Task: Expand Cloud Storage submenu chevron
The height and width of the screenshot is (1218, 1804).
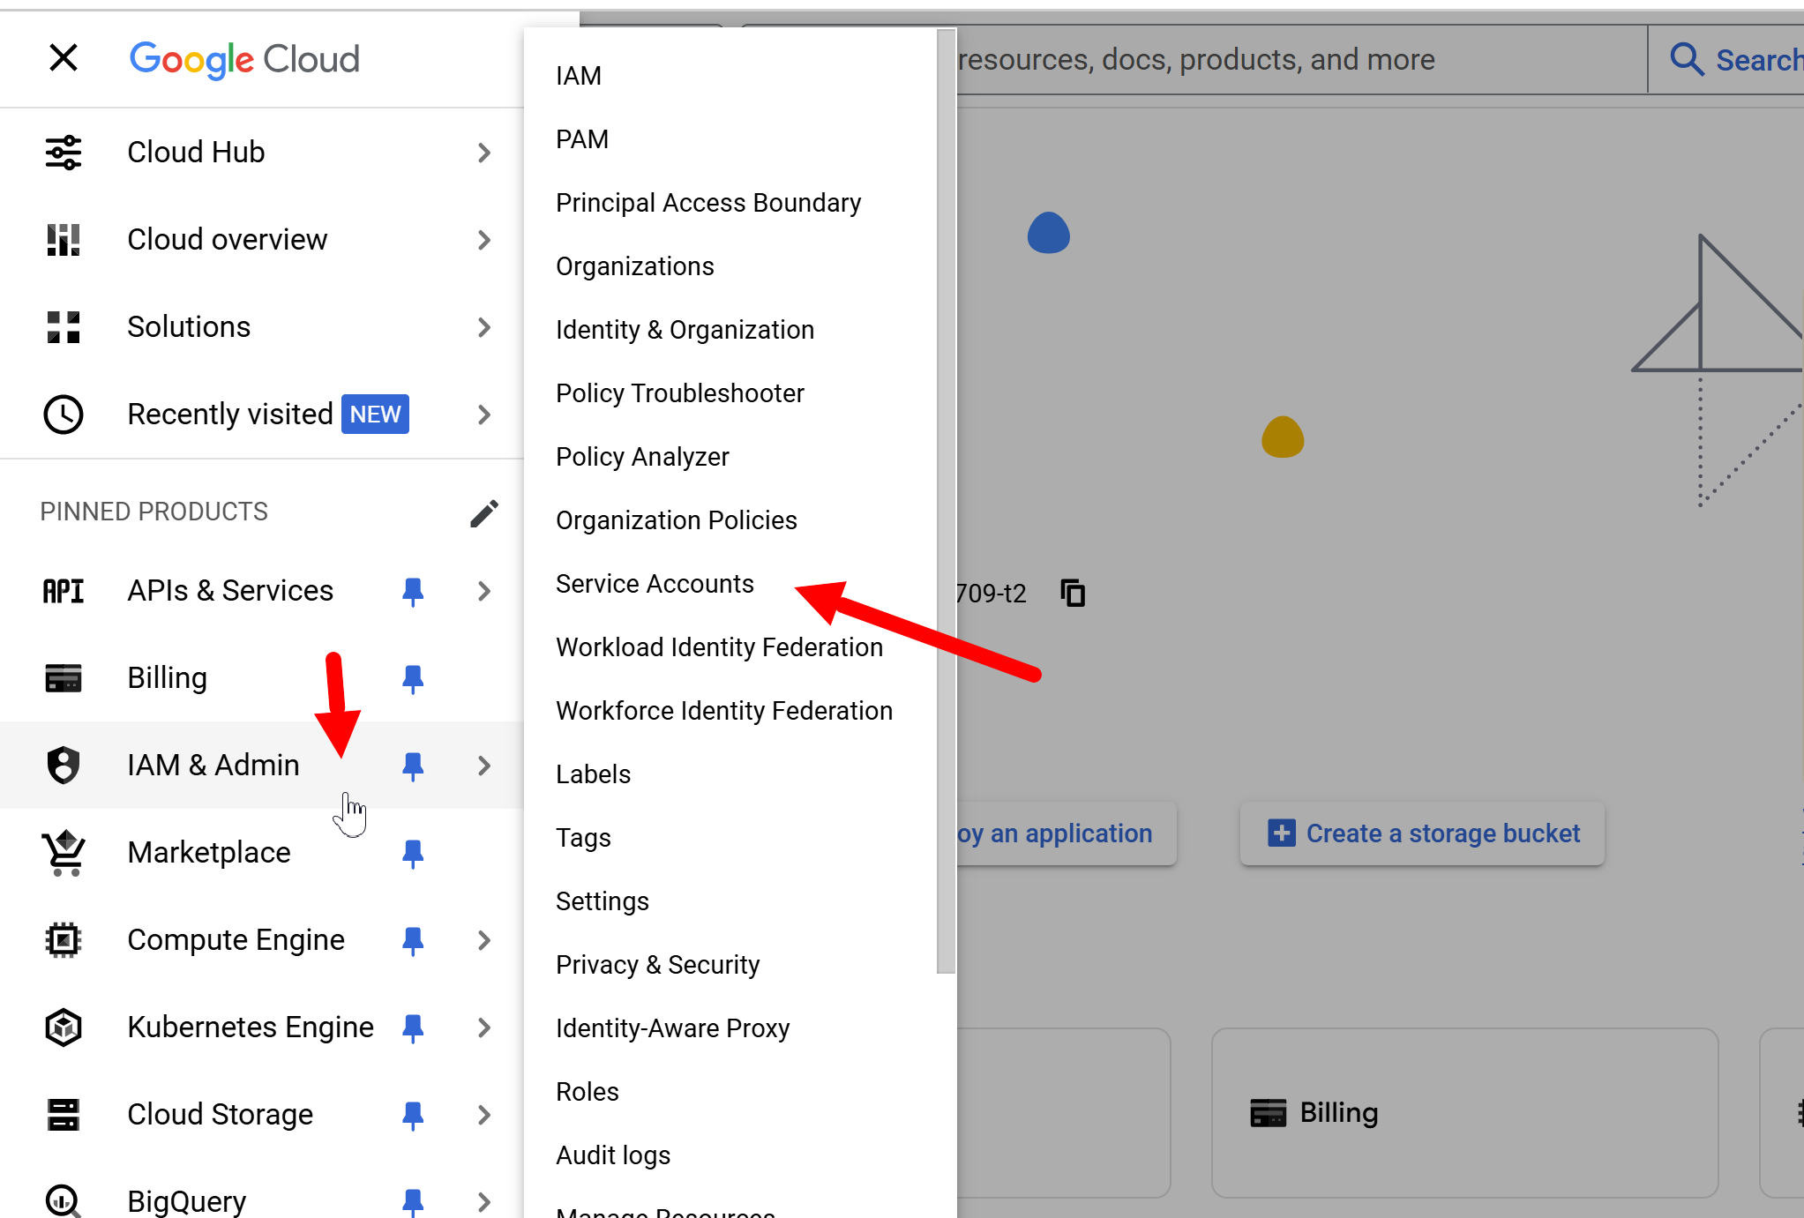Action: tap(483, 1115)
